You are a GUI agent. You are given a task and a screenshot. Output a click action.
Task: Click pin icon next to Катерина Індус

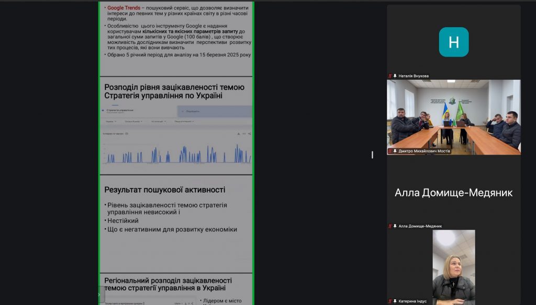point(395,301)
